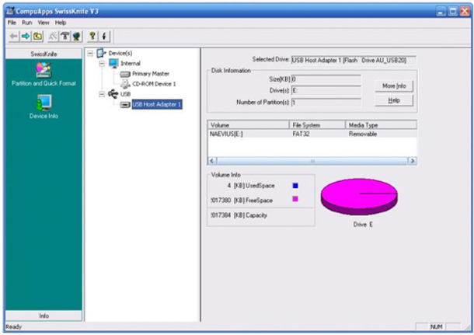Open the View menu

(44, 23)
